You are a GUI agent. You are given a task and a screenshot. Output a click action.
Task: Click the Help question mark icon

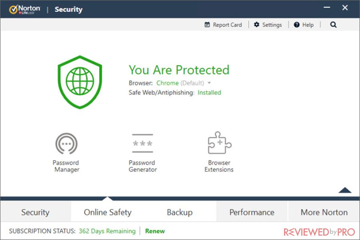pyautogui.click(x=297, y=24)
